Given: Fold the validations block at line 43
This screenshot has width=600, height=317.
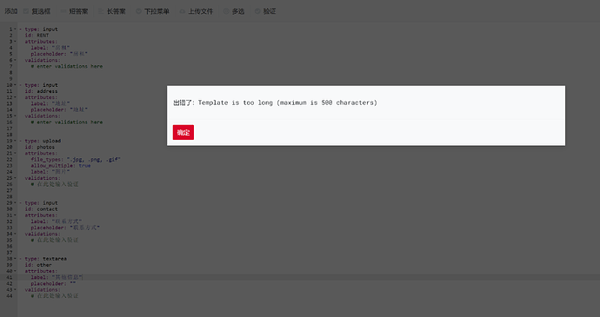Looking at the screenshot, I should click(16, 289).
